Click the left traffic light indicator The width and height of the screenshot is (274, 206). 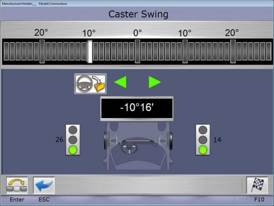[x=73, y=140]
